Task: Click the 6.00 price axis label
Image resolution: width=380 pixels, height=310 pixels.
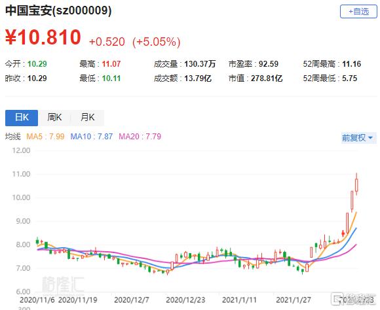Action: click(x=24, y=292)
